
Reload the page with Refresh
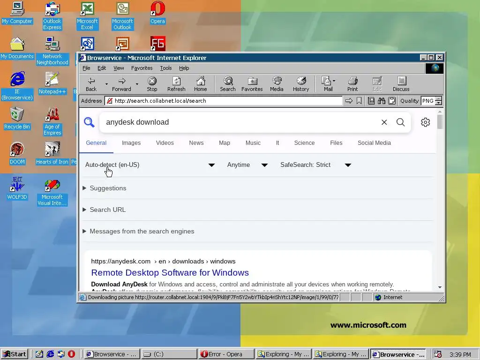pyautogui.click(x=176, y=84)
